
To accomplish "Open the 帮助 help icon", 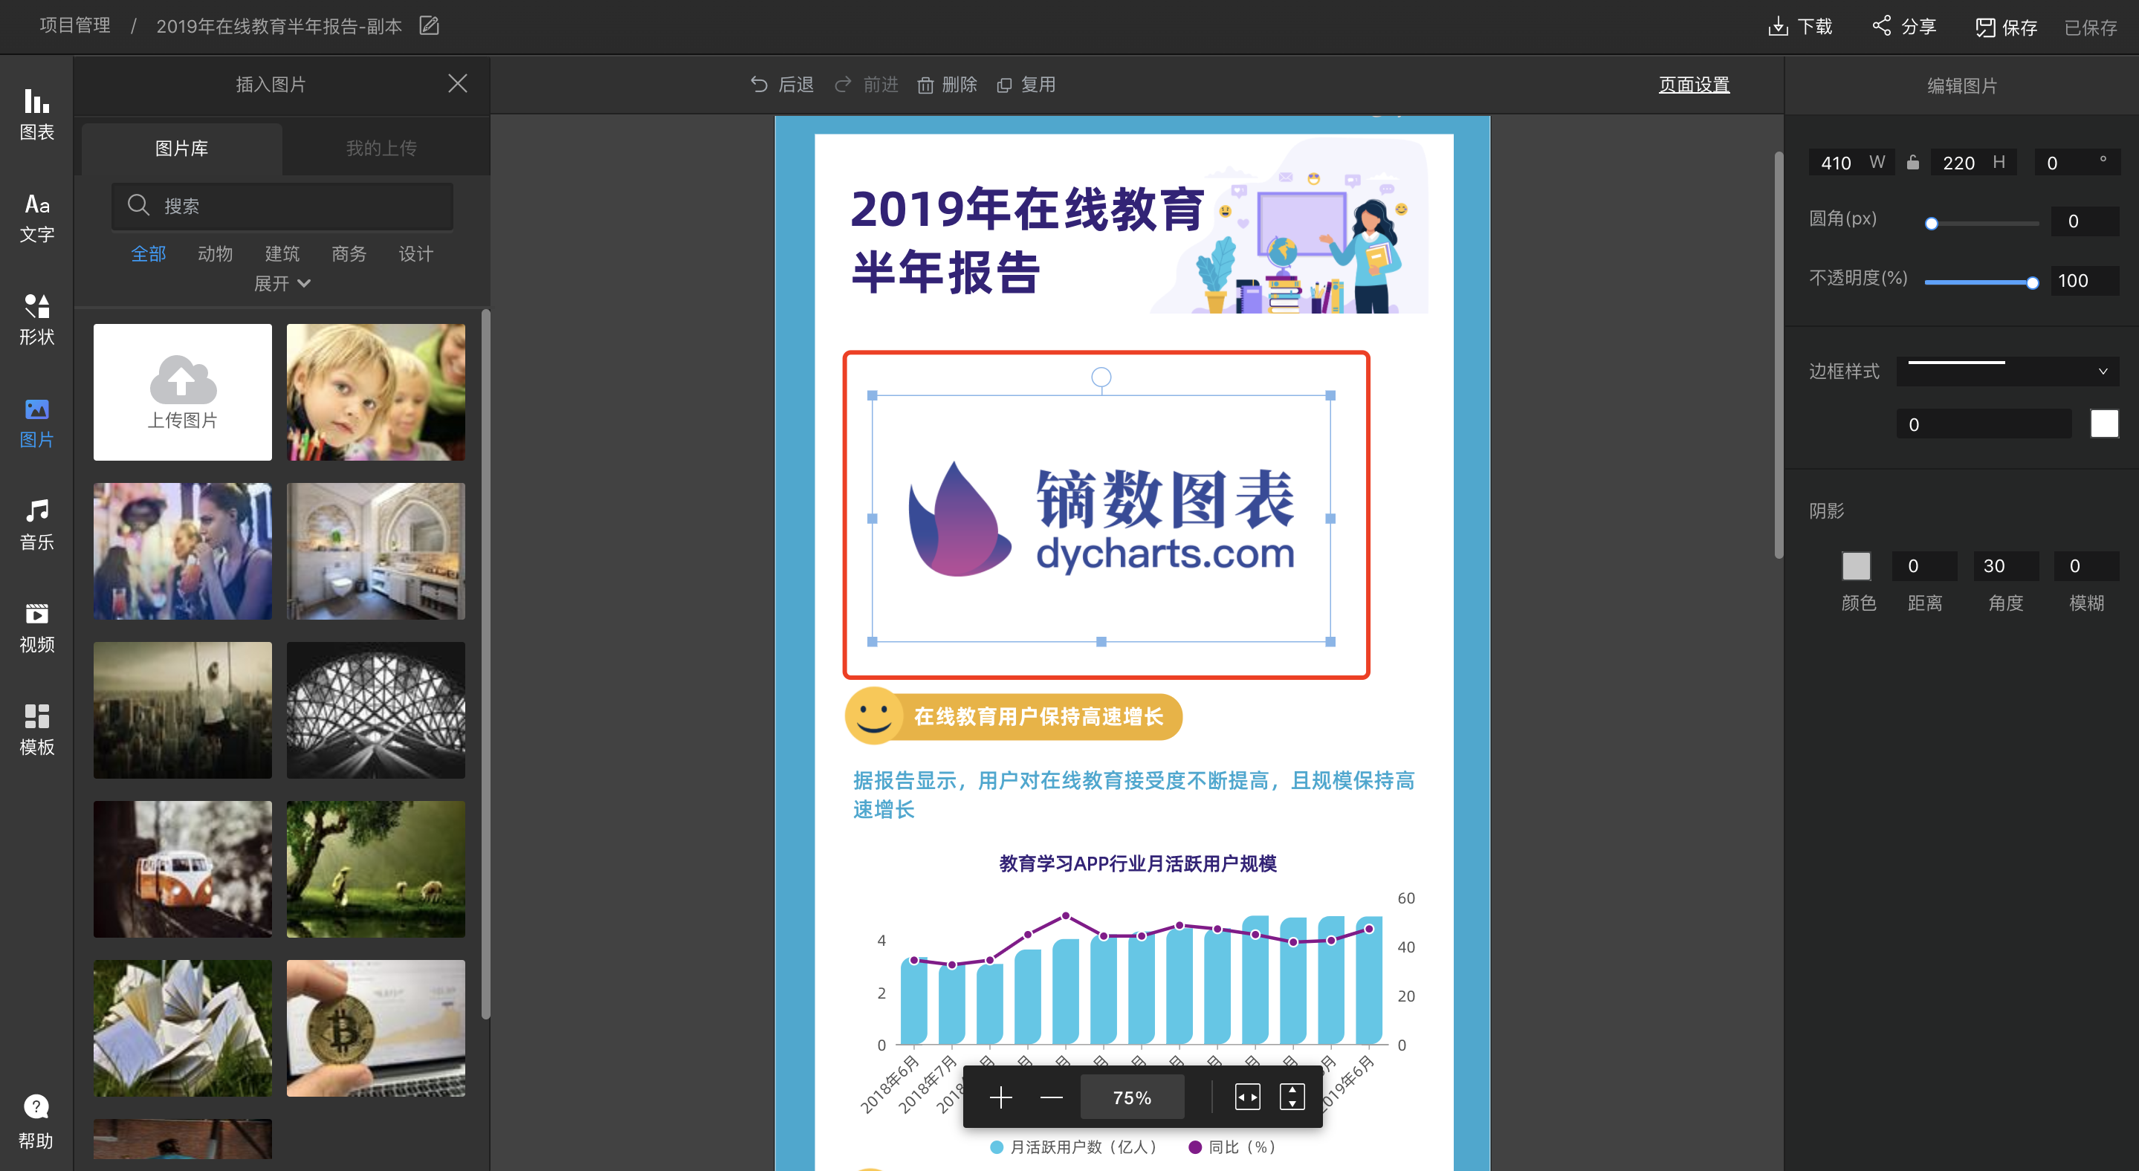I will click(x=36, y=1121).
